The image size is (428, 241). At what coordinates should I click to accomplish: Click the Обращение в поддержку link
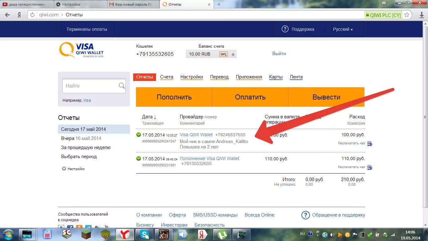click(338, 215)
